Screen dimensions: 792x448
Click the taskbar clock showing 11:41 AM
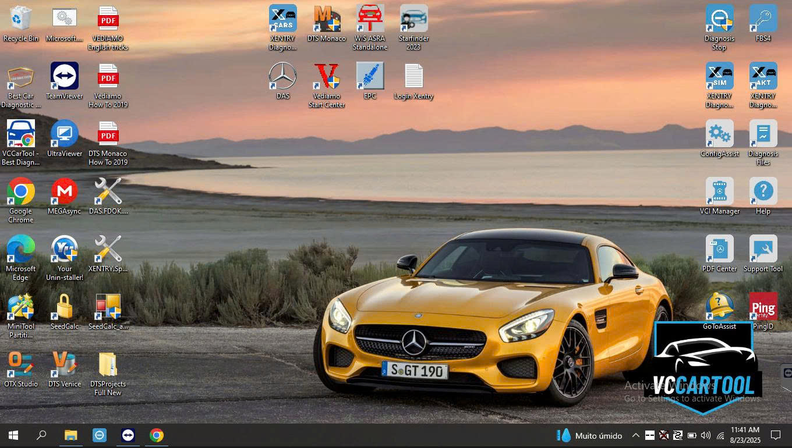(x=744, y=435)
